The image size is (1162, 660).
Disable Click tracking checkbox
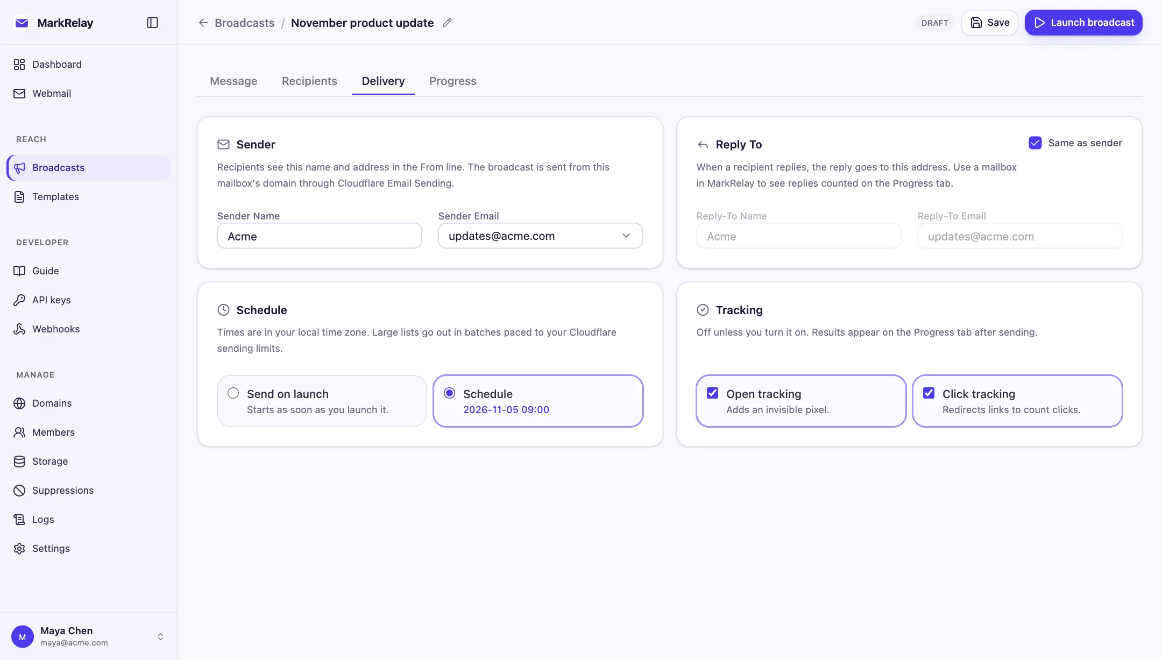(x=929, y=393)
